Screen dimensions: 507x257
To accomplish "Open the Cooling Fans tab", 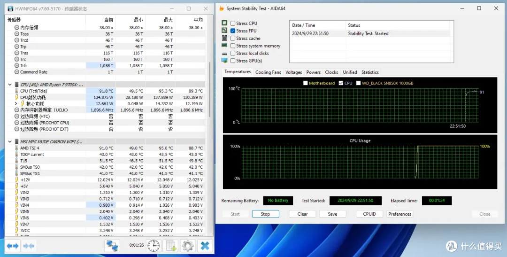I will point(268,72).
